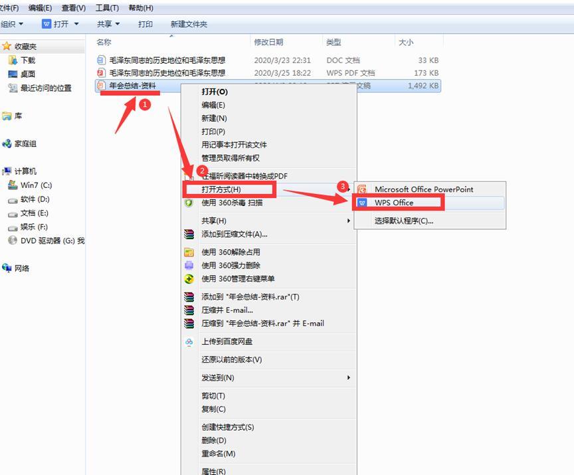Click the WPS icon beside WPS Office
The width and height of the screenshot is (574, 475).
[361, 203]
